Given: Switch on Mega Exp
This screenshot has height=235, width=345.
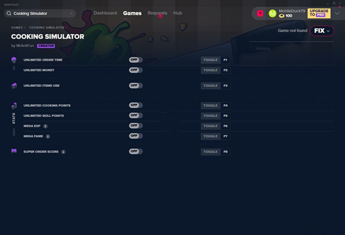Looking at the screenshot, I should pyautogui.click(x=136, y=126).
